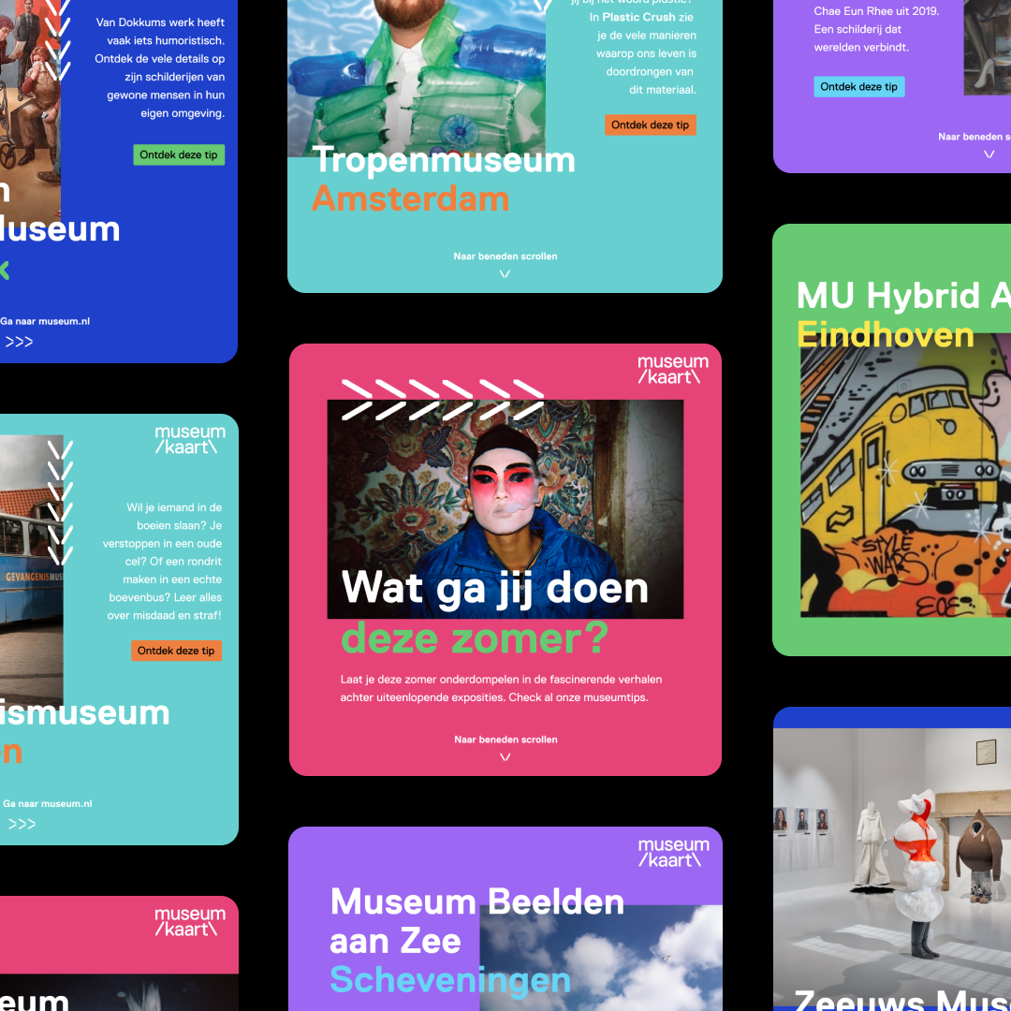The image size is (1011, 1011).
Task: Click the museumkaart logo on the bottom-left pink card
Action: pos(190,921)
